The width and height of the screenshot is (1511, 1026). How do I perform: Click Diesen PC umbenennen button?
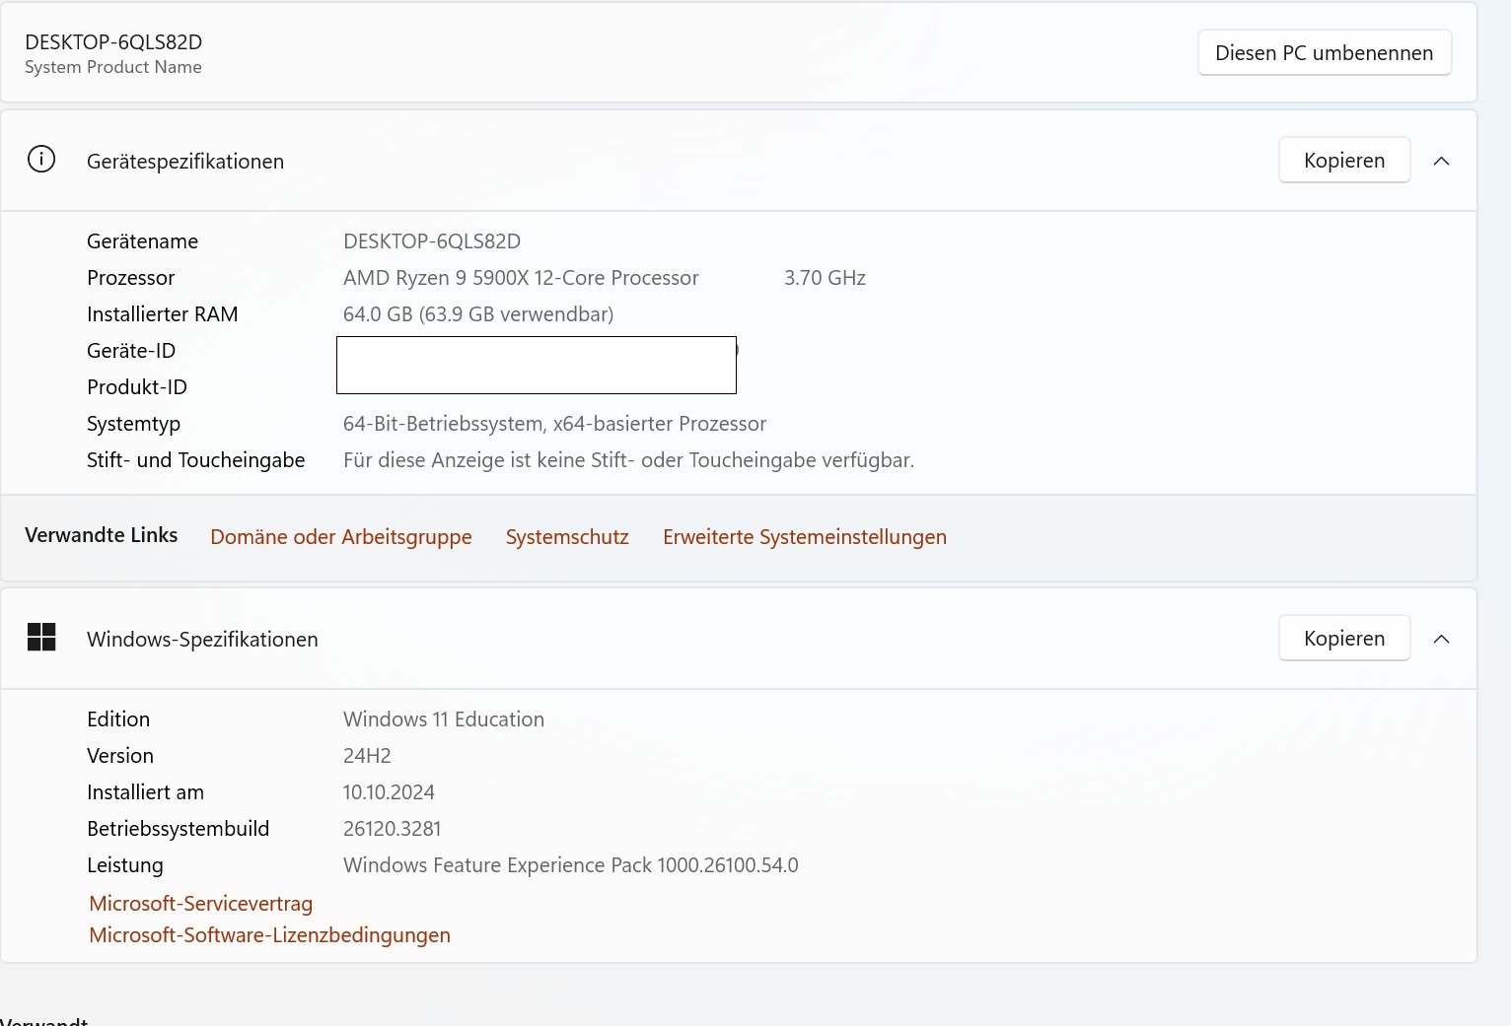(x=1325, y=52)
